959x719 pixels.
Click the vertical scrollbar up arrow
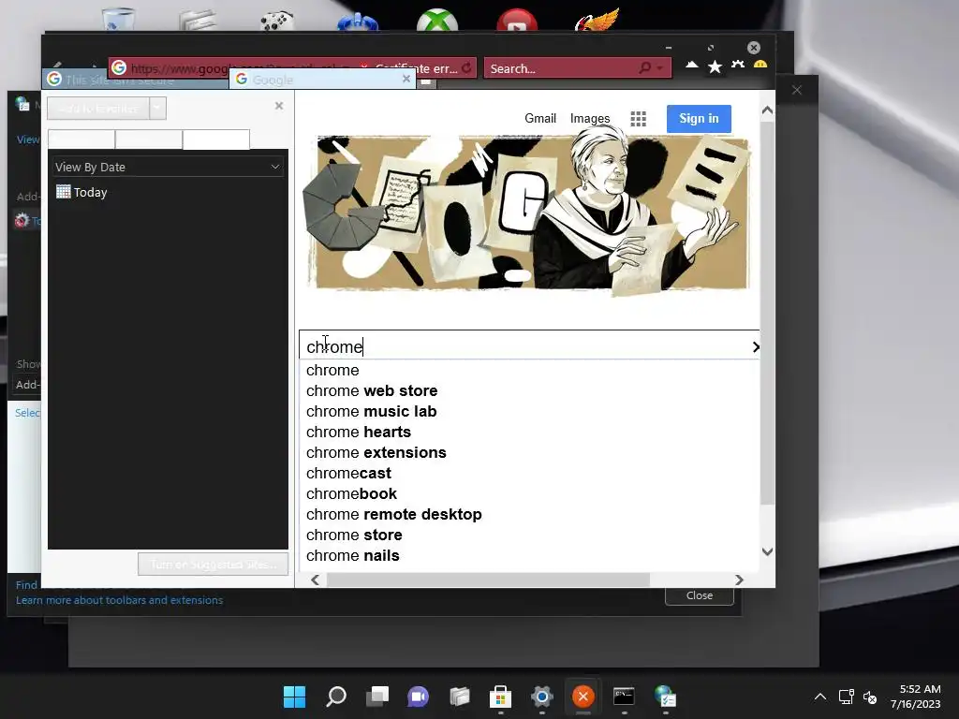coord(767,110)
